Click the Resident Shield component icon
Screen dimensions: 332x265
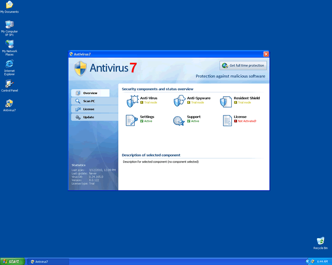[x=226, y=101]
